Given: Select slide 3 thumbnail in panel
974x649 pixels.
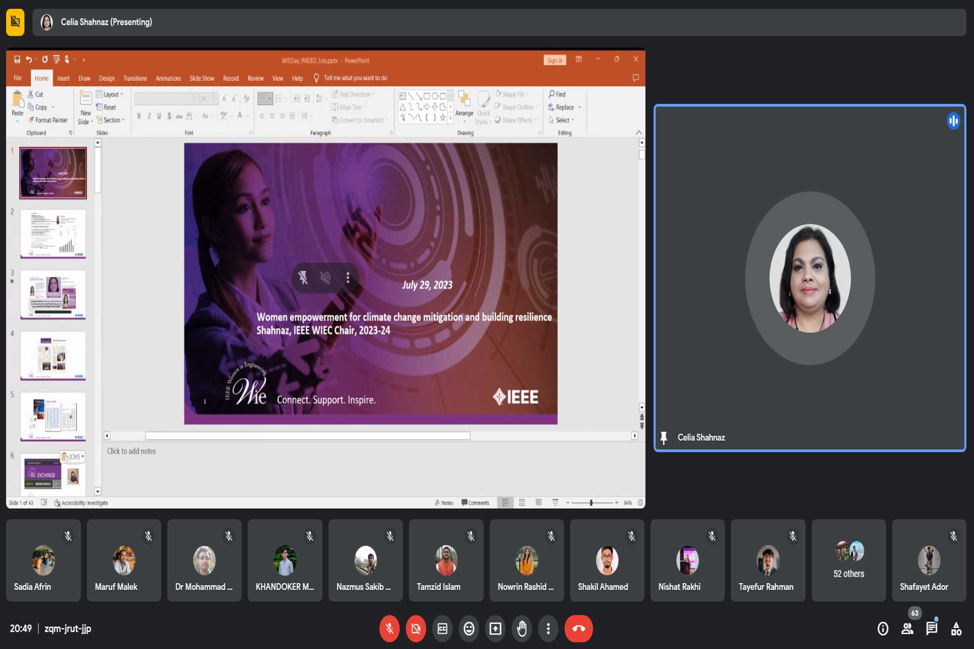Looking at the screenshot, I should click(x=53, y=295).
